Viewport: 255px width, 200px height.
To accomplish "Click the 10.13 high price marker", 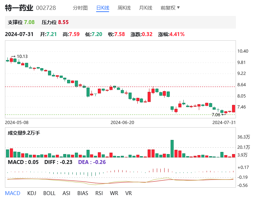I will coord(22,56).
